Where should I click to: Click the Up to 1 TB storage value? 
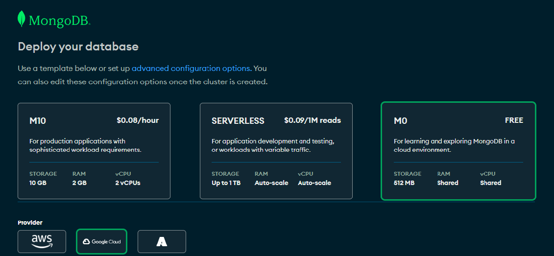point(226,183)
